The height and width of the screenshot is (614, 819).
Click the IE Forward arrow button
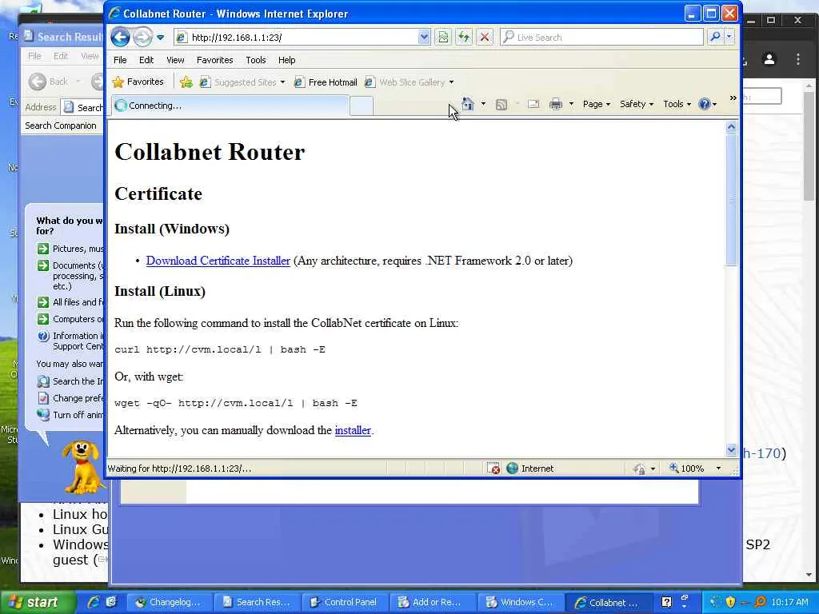(142, 37)
